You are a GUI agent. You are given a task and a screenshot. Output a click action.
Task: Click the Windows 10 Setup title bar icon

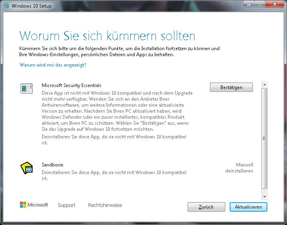coord(6,6)
